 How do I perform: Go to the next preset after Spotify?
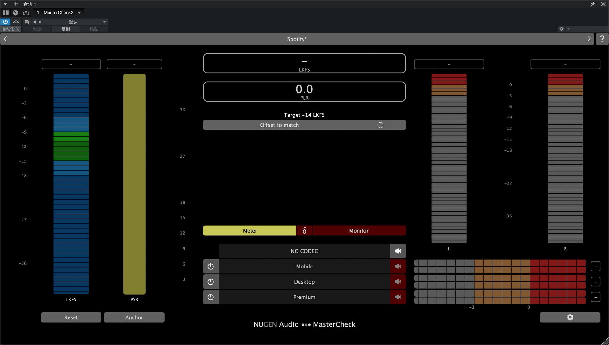pos(589,39)
